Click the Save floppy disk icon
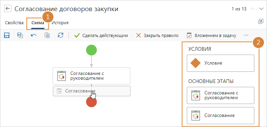 coord(7,35)
